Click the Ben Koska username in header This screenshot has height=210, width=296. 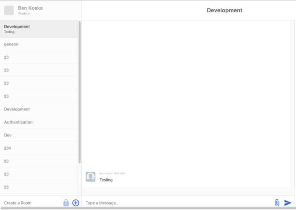30,8
